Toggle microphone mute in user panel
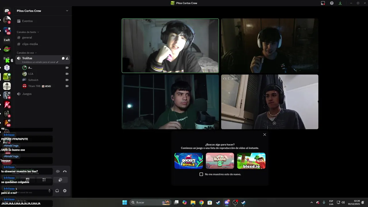This screenshot has width=368, height=207. pos(49,191)
